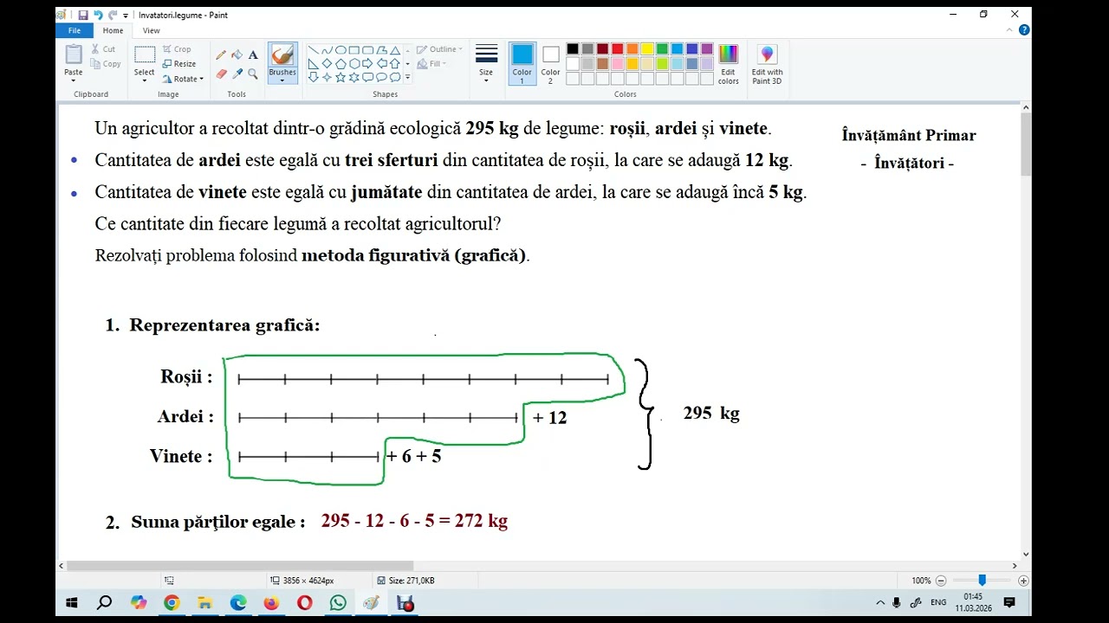Open WhatsApp from taskbar
This screenshot has height=623, width=1109.
tap(338, 603)
